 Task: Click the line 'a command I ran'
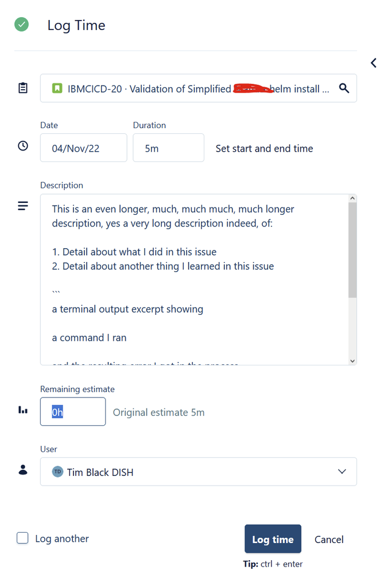tap(89, 337)
